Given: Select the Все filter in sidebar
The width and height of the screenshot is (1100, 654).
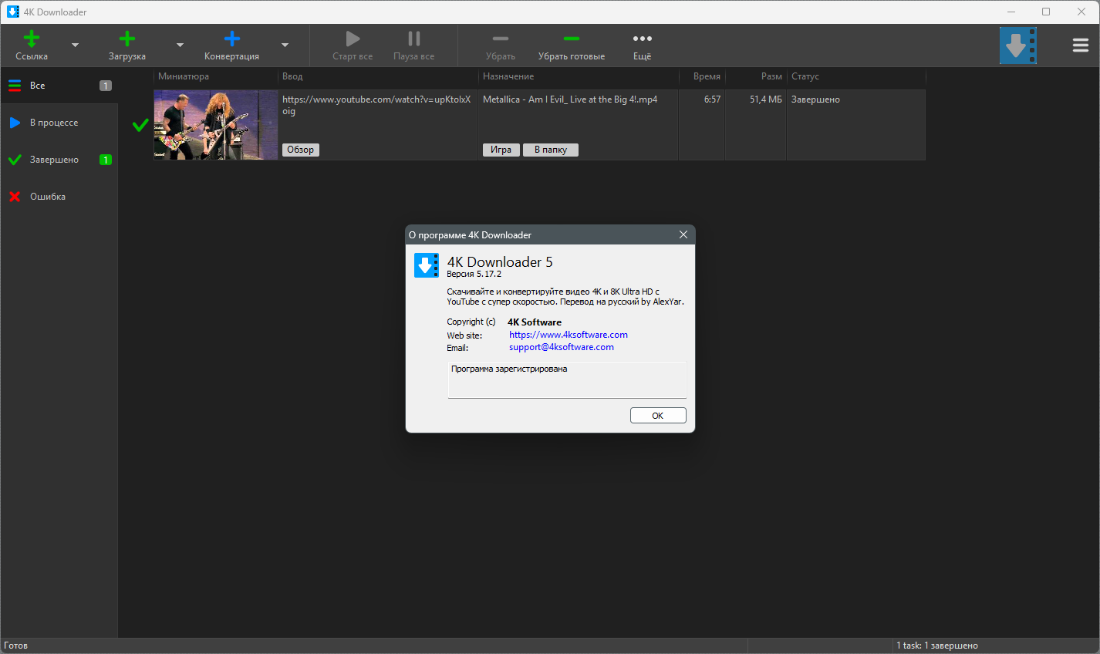Looking at the screenshot, I should click(59, 86).
